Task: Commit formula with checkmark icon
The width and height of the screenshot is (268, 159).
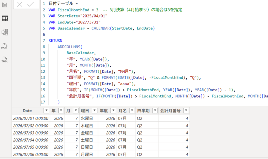Action: tap(30, 4)
